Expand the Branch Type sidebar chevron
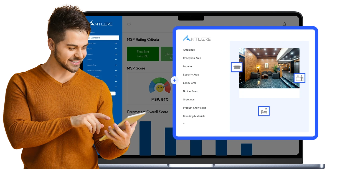This screenshot has height=169, width=345. coord(116,65)
